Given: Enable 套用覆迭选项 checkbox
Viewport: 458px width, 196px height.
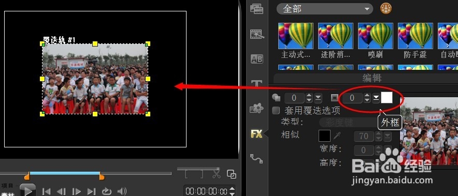Looking at the screenshot, I should click(276, 110).
